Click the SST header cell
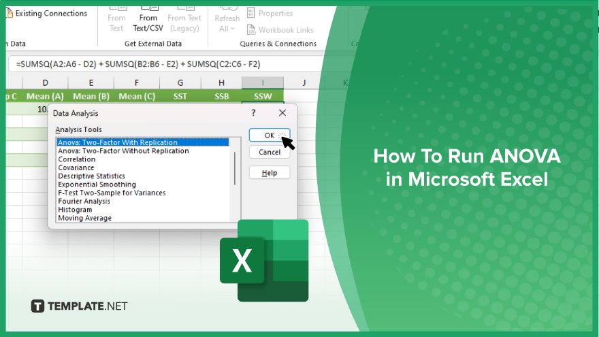 coord(180,96)
